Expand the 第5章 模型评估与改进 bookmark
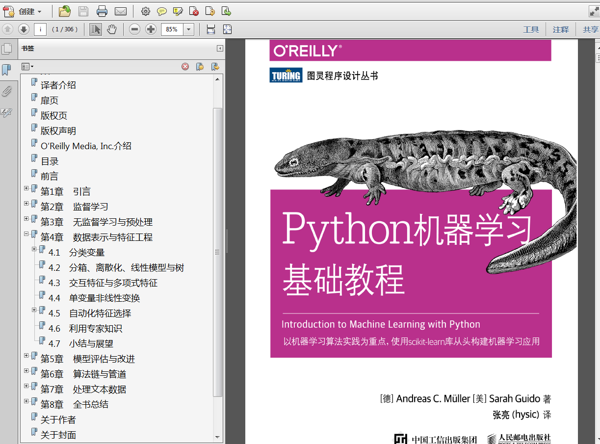The width and height of the screenshot is (600, 444). click(x=26, y=356)
